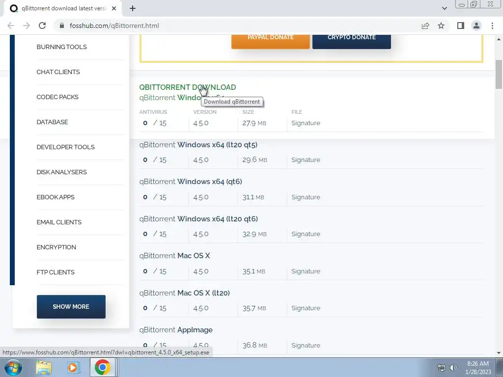Download qBittorrent Windows x64 (lt20 qt6)

pyautogui.click(x=198, y=218)
